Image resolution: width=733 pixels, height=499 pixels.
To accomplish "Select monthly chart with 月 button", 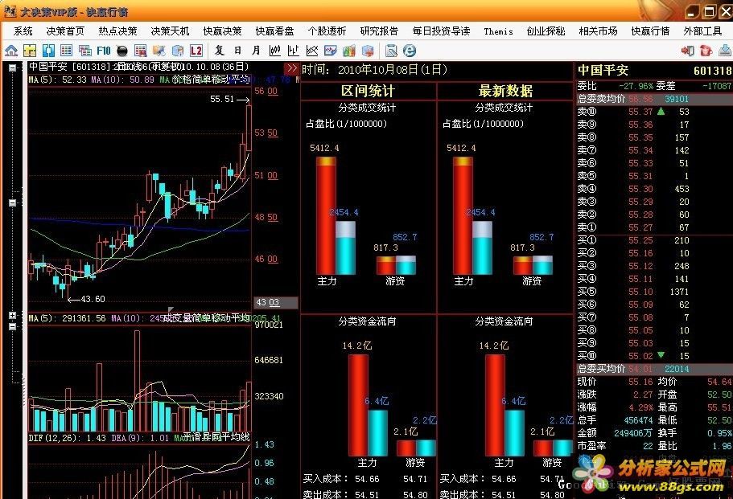I will (x=256, y=50).
